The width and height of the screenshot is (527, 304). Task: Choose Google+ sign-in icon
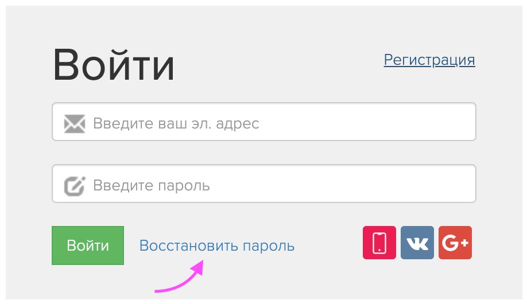tap(455, 243)
